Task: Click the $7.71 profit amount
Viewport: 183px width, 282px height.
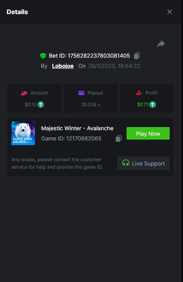Action: [x=143, y=104]
